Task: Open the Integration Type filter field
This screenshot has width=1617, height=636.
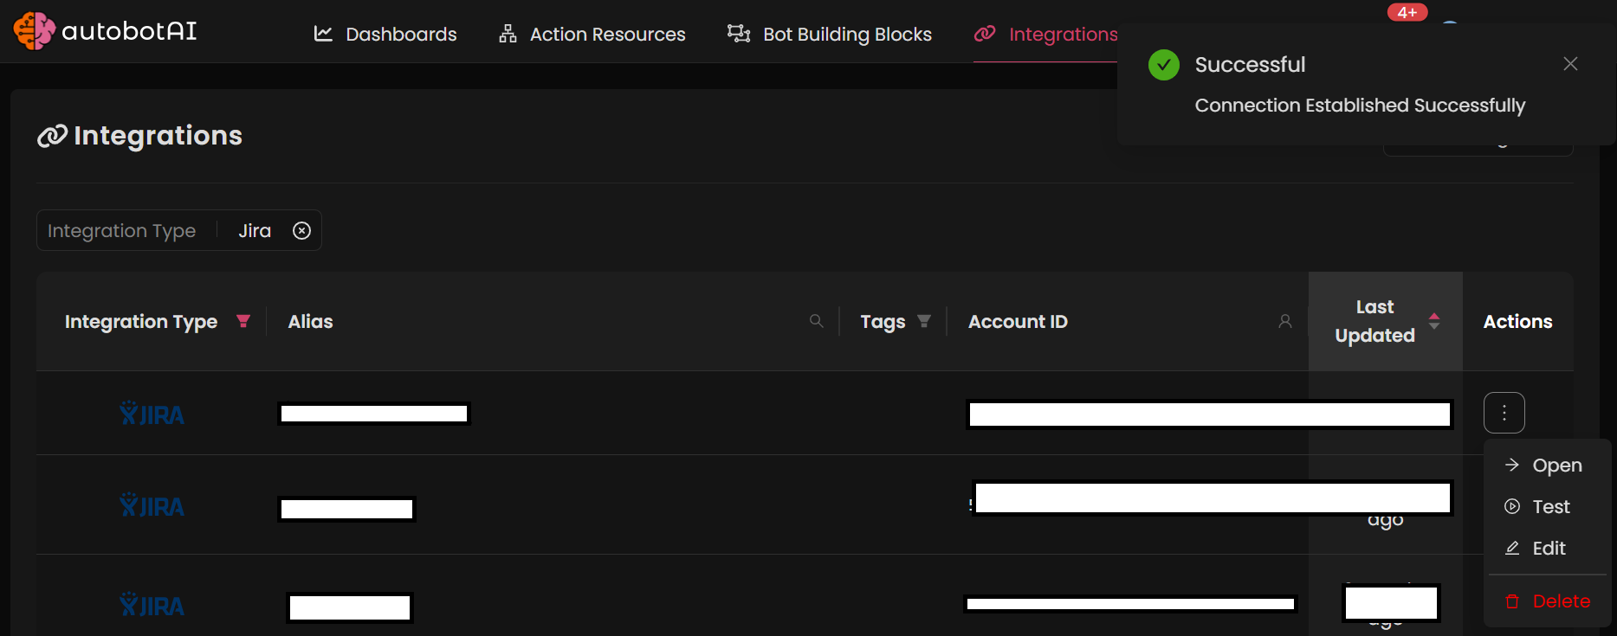Action: (x=179, y=230)
